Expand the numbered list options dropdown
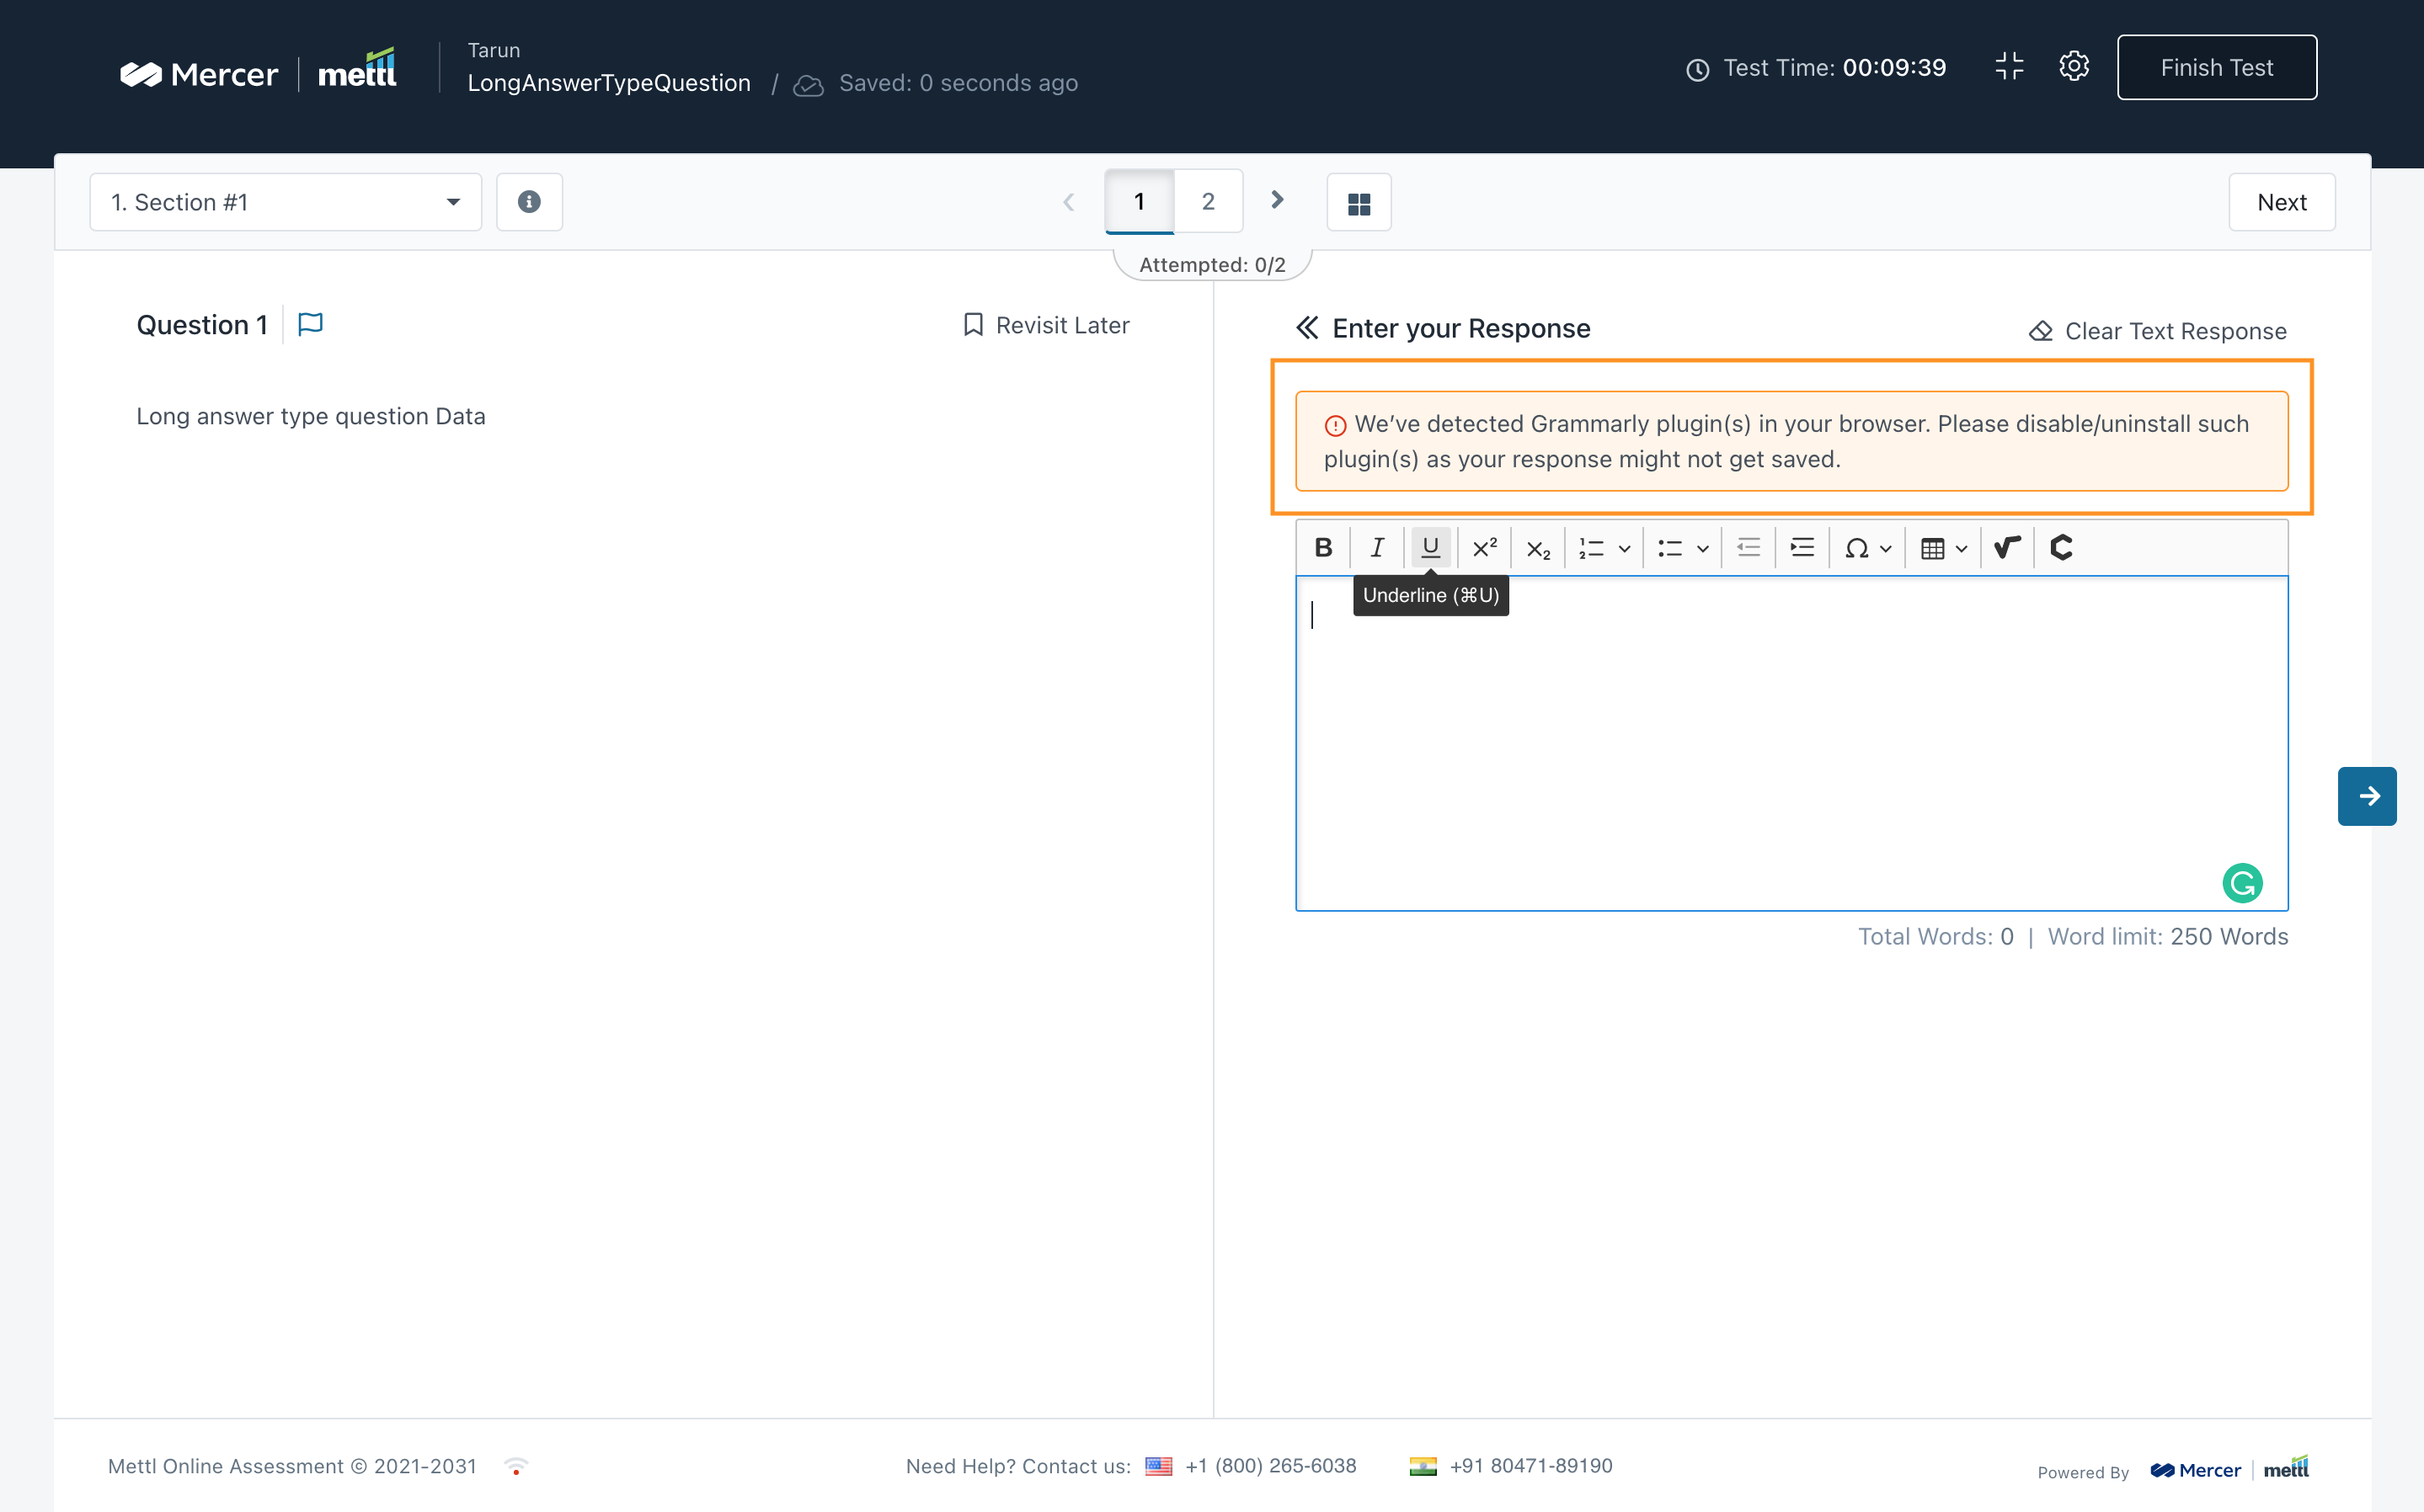The image size is (2424, 1512). pos(1624,548)
